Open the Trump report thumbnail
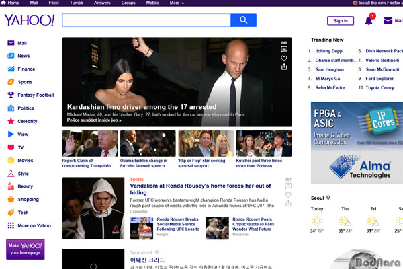Viewport: 403px width, 269px height. point(90,143)
